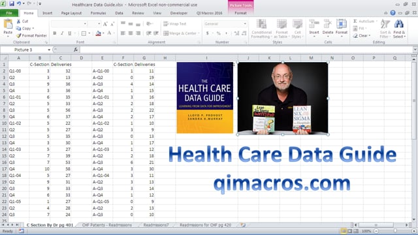Switch to CHF Patients - Readmissions sheet
The width and height of the screenshot is (418, 235).
click(x=107, y=225)
